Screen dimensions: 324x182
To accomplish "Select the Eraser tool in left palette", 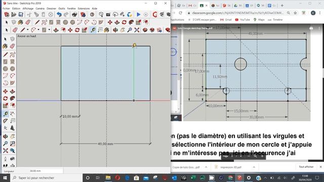I will 12,46.
